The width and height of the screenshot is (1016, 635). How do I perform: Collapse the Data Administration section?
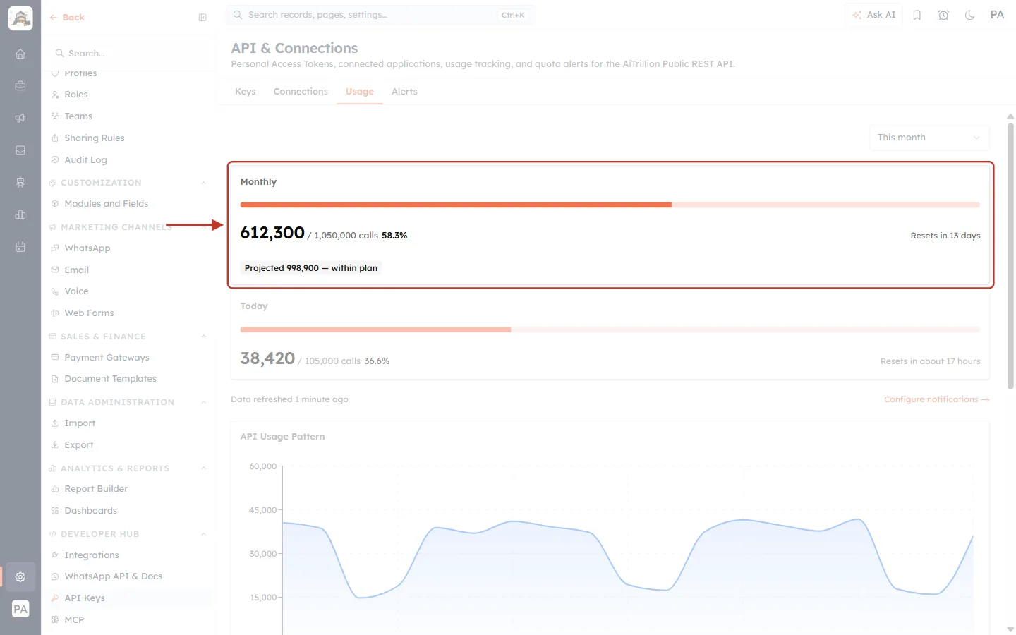click(204, 402)
